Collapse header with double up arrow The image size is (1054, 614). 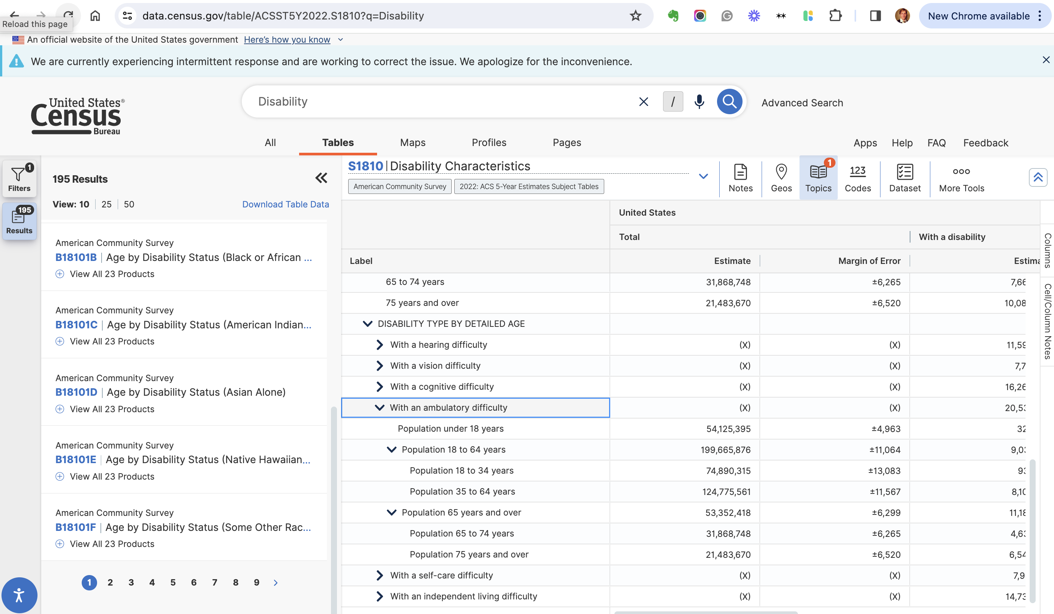[1038, 177]
